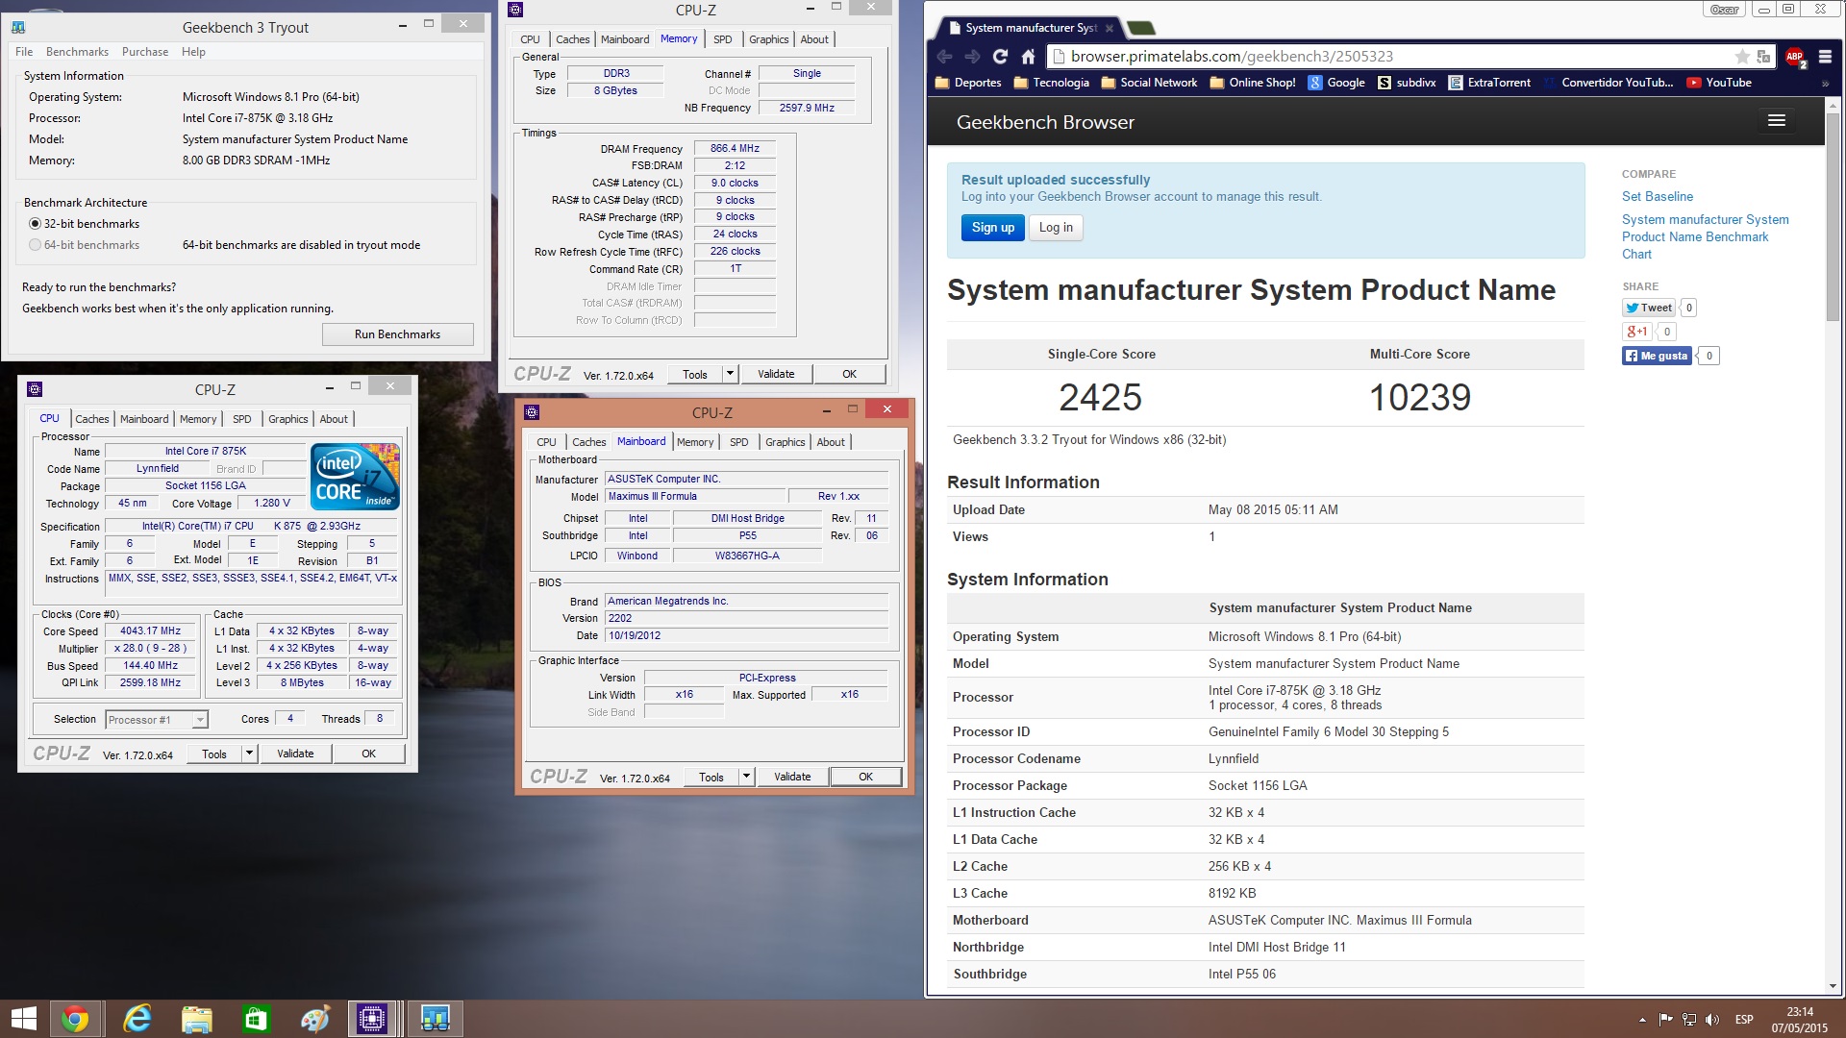Open the Social Network bookmark folder

coord(1149,83)
